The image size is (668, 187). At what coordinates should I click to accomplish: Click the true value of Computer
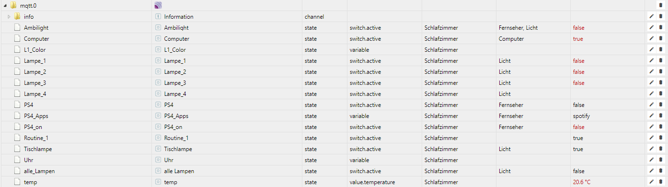pos(578,39)
